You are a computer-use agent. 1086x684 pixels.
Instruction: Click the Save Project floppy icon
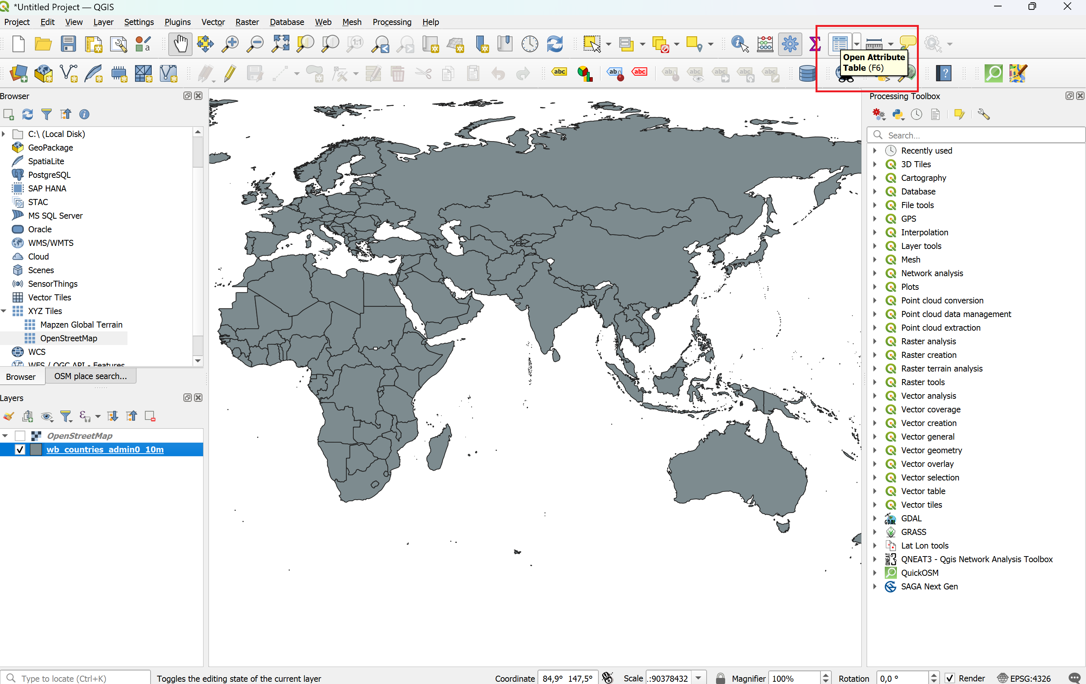(x=68, y=44)
